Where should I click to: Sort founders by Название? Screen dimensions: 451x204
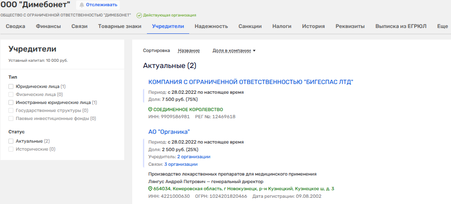188,51
